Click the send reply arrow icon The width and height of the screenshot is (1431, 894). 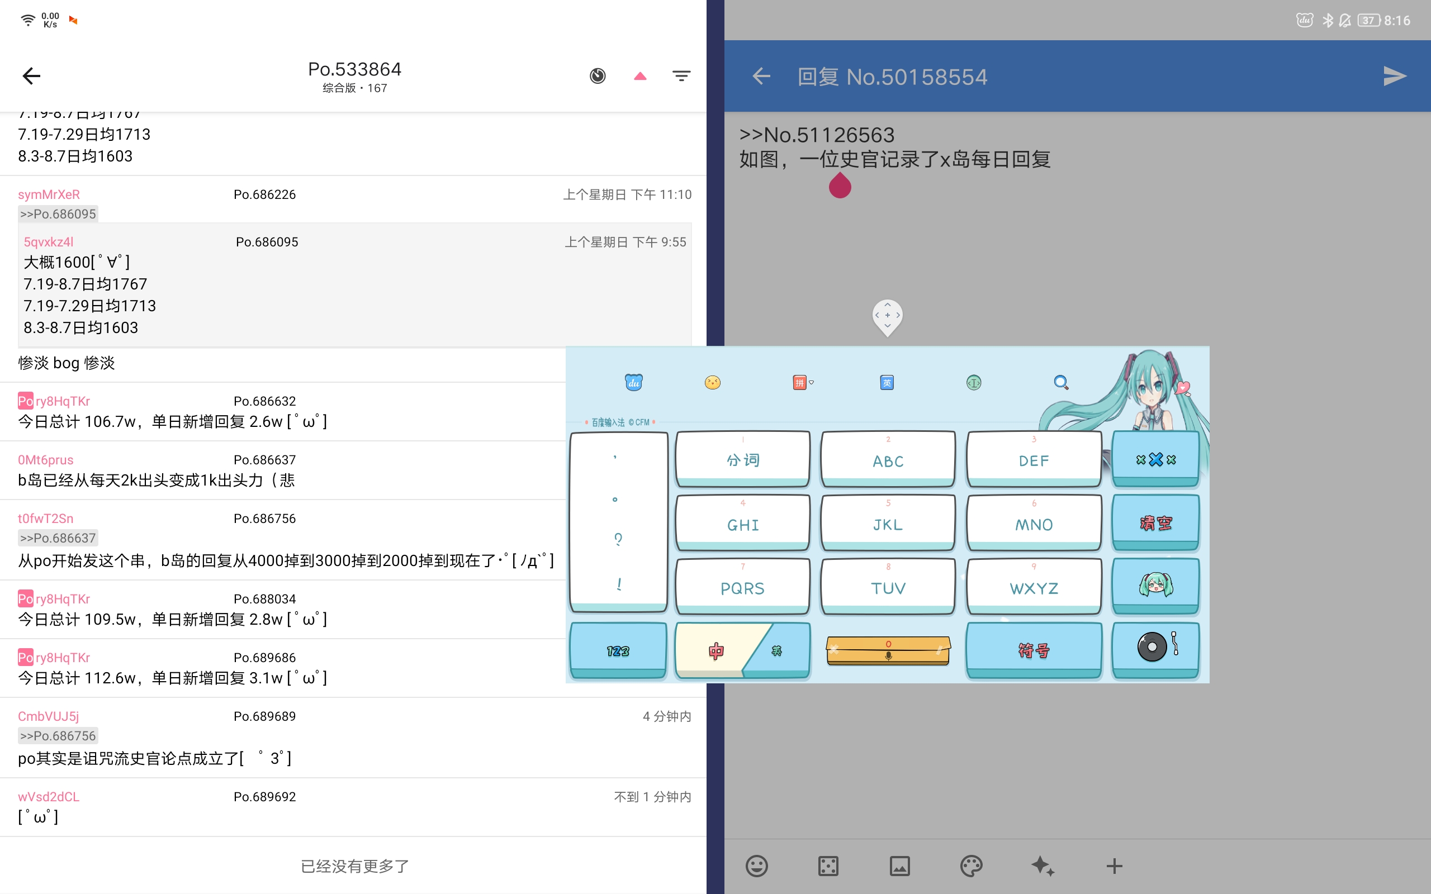point(1394,77)
